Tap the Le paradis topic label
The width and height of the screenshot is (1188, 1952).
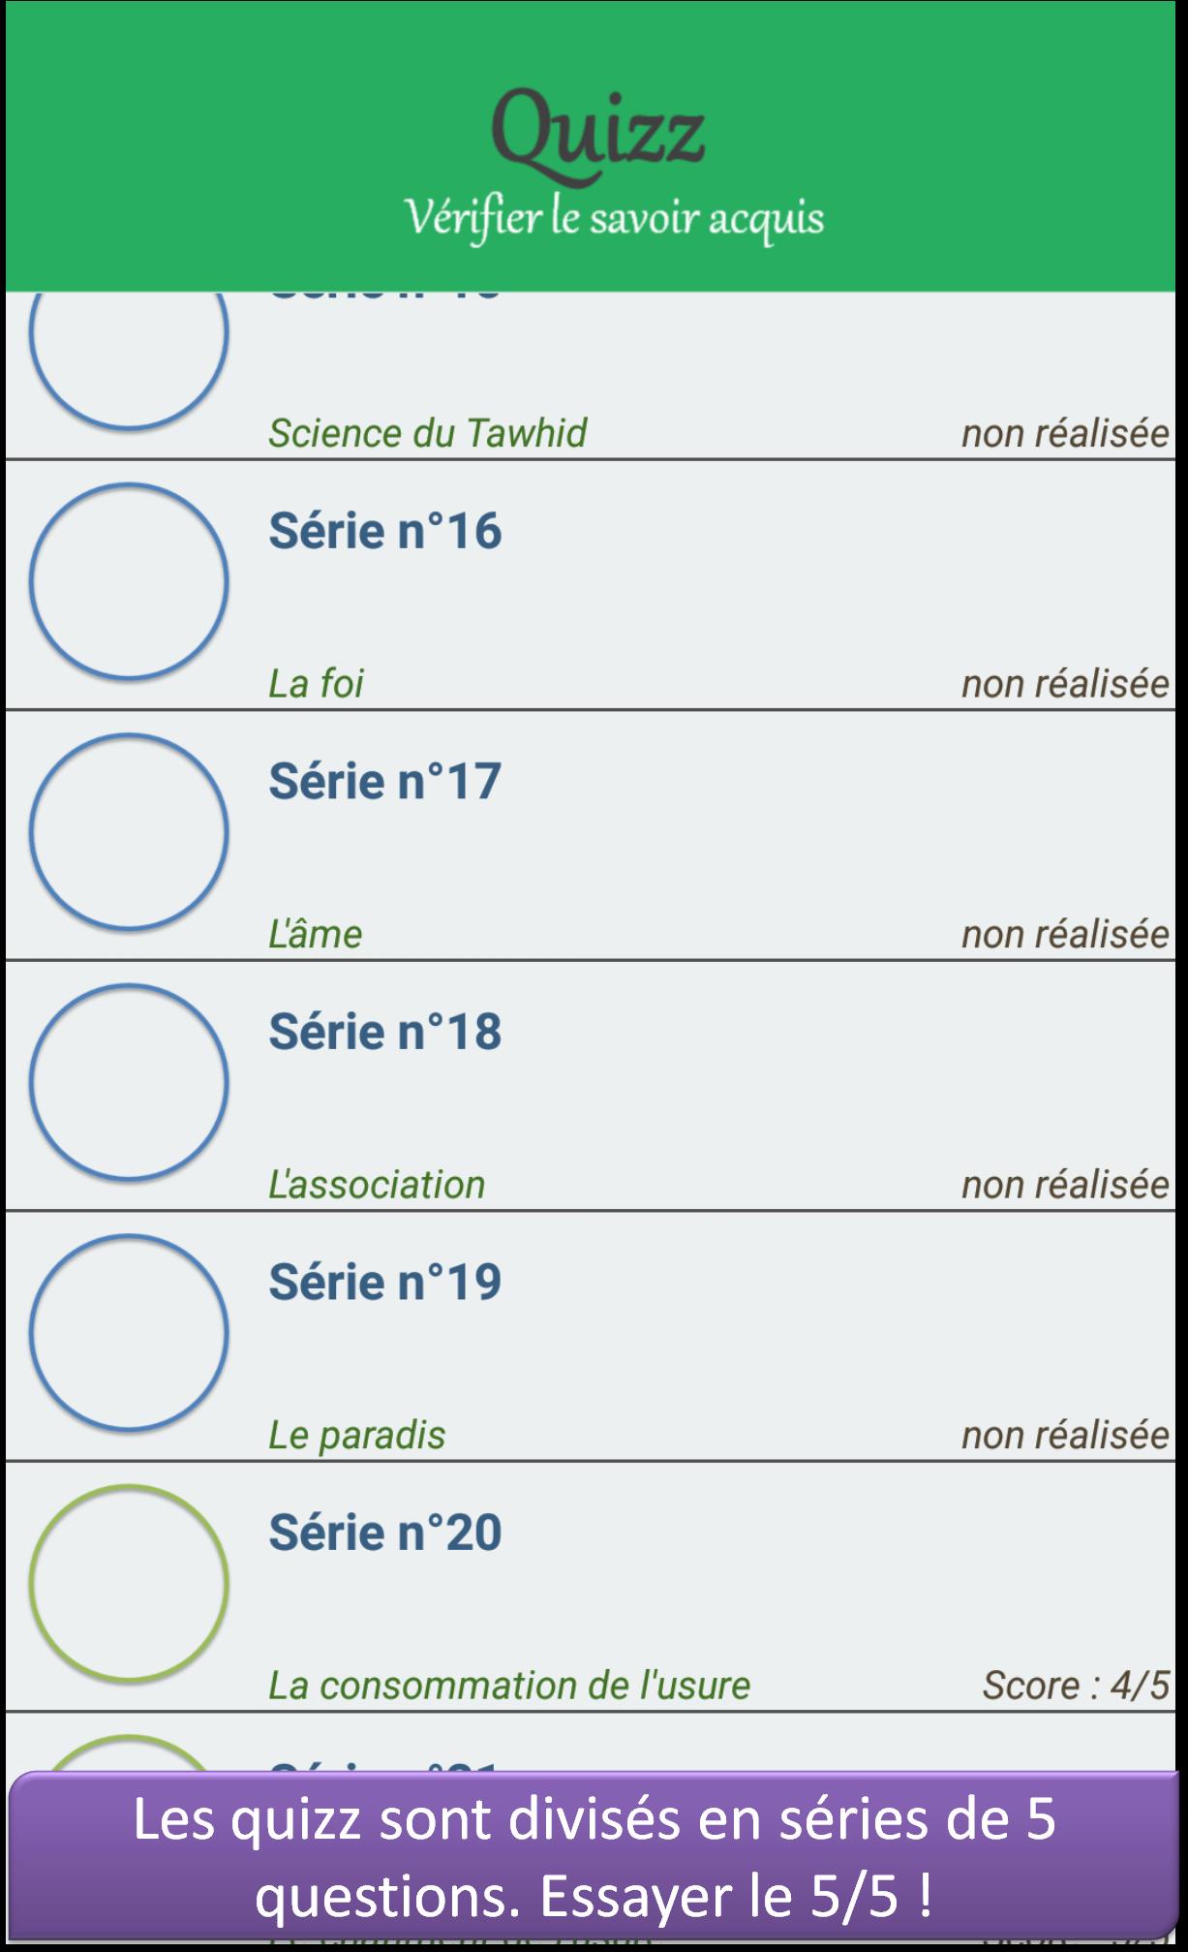click(356, 1435)
